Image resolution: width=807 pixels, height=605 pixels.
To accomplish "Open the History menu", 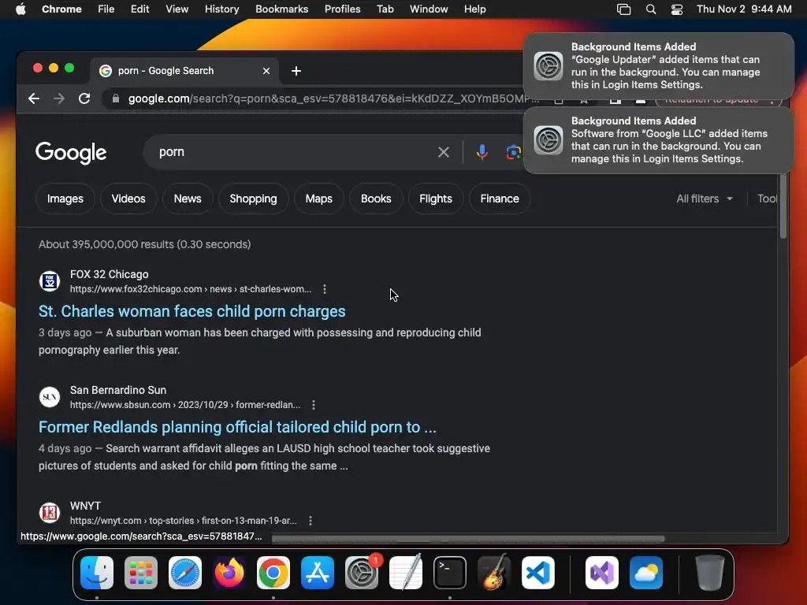I will tap(221, 9).
